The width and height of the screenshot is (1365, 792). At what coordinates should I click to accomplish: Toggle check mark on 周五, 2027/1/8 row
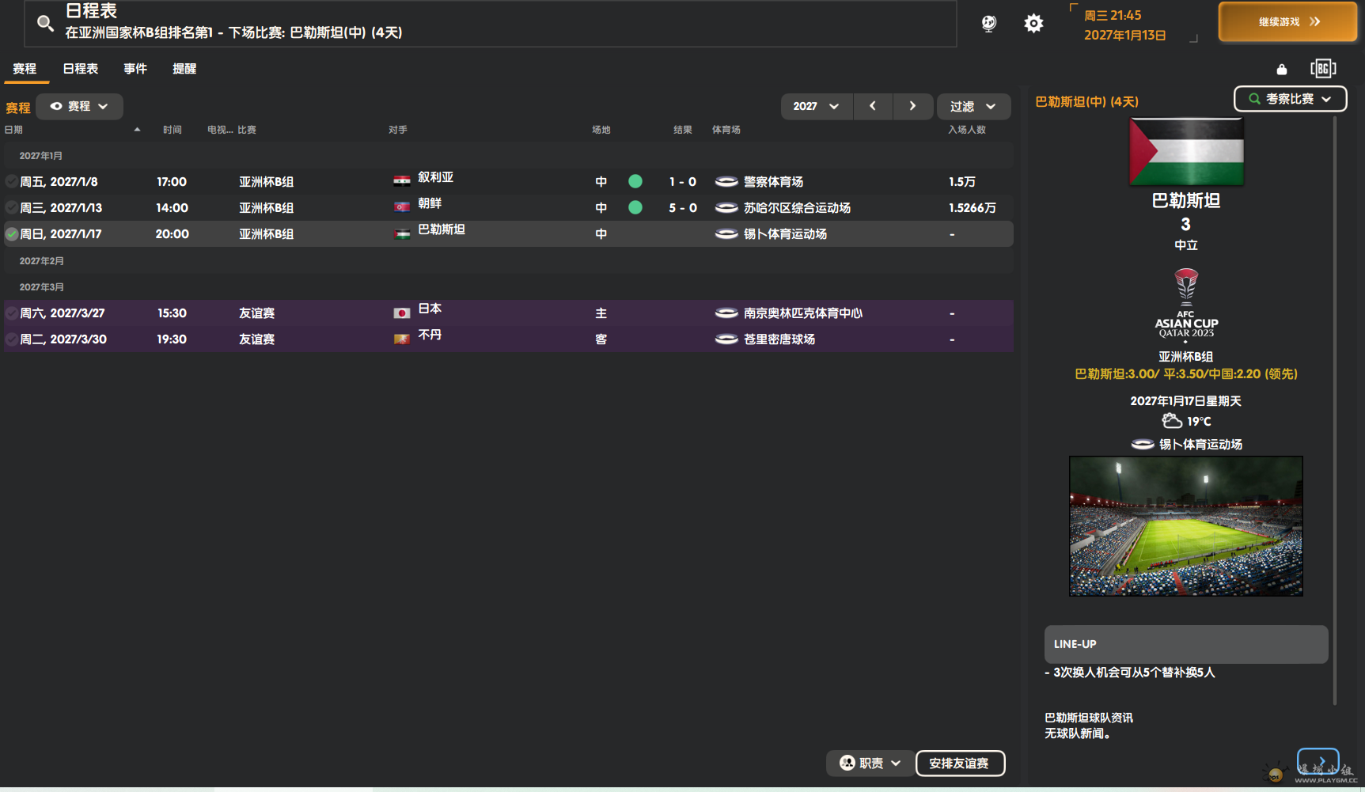(x=11, y=181)
